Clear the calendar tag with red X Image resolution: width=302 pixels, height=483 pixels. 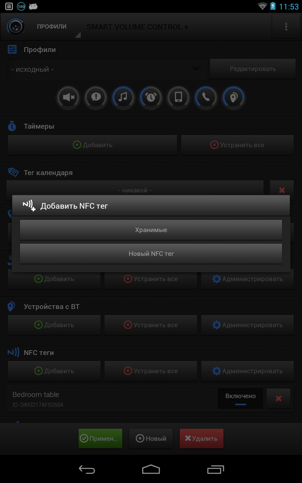tap(282, 190)
